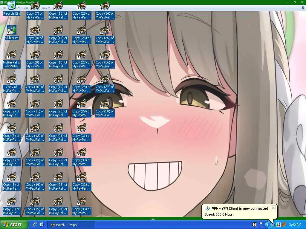This screenshot has height=229, width=306.
Task: Select the Copy (13) of MyPayPal shortcut
Action: click(x=35, y=157)
